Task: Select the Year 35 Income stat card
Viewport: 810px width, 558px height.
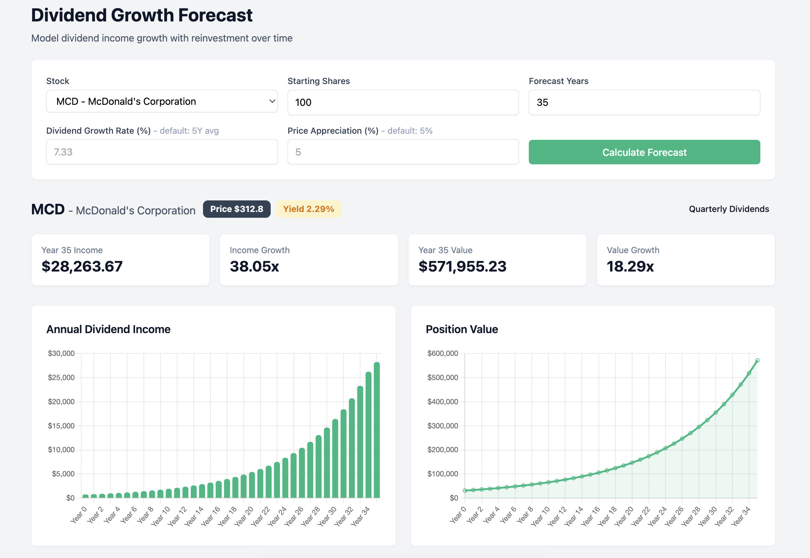Action: tap(120, 259)
